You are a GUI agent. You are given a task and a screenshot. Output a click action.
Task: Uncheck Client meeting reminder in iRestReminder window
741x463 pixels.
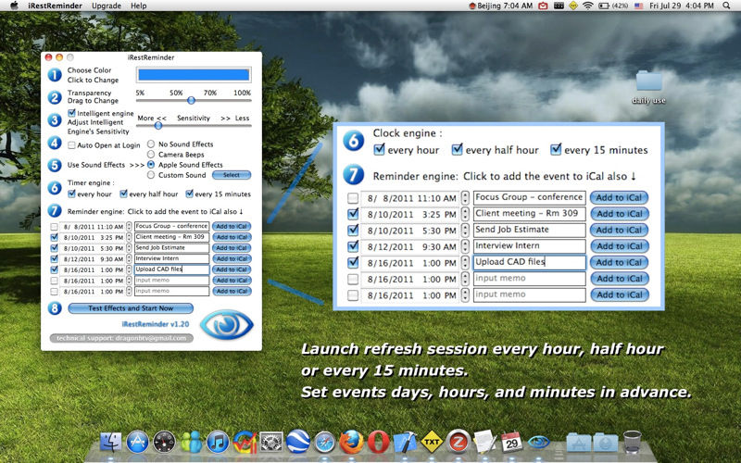tap(55, 237)
